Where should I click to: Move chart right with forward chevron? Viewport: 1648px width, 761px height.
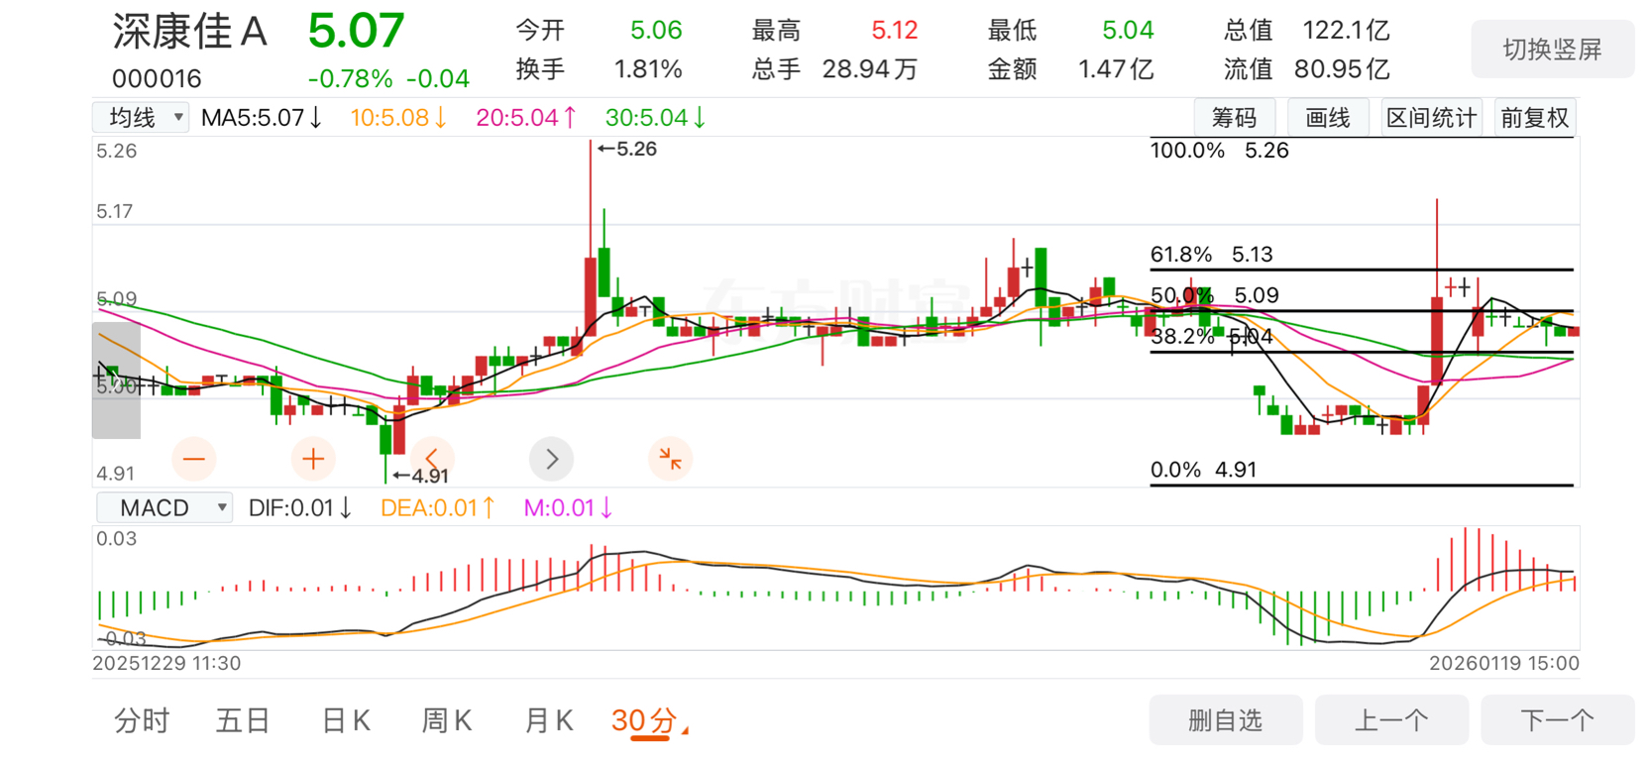point(552,459)
